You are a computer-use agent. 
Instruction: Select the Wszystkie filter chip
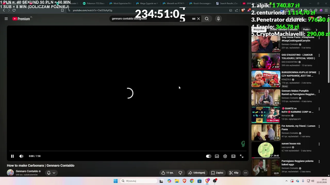pyautogui.click(x=259, y=30)
